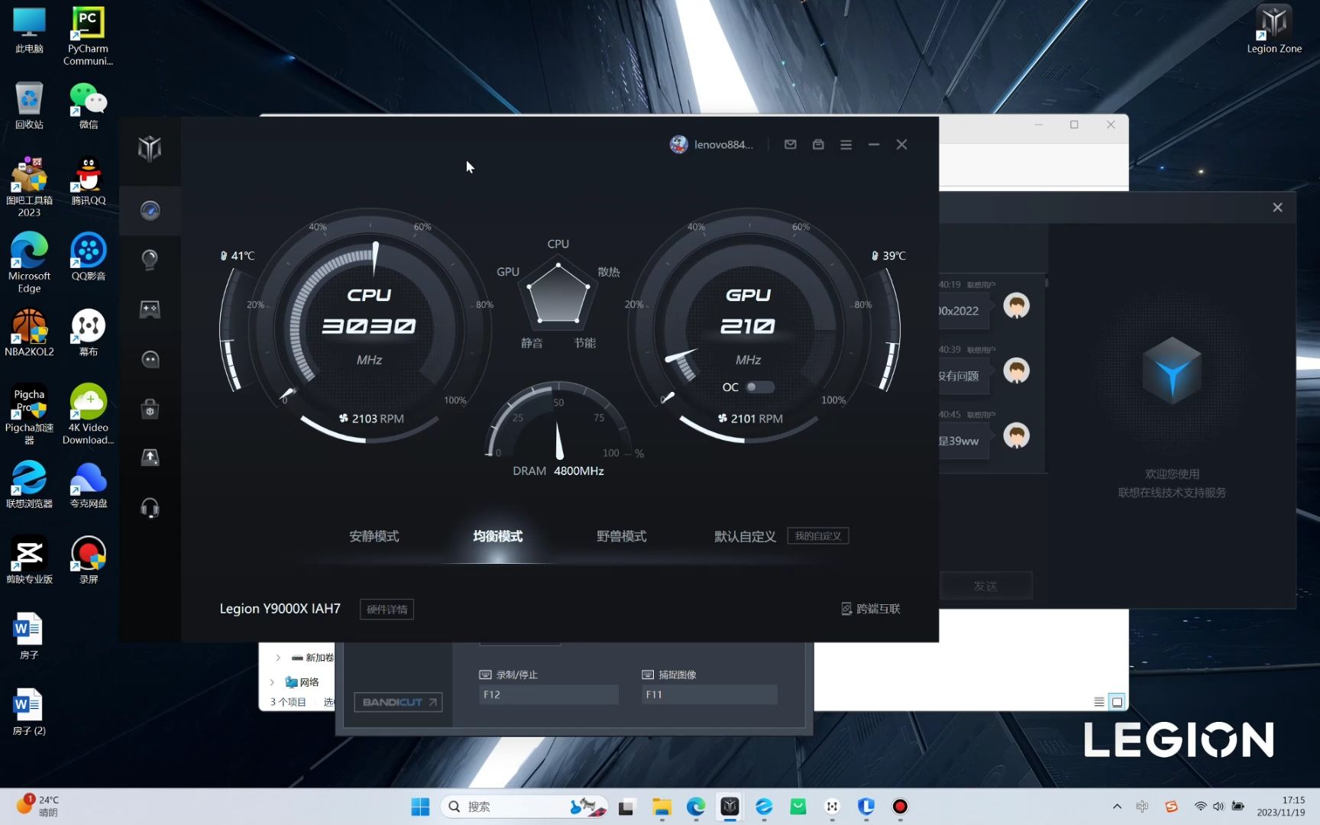Image resolution: width=1320 pixels, height=825 pixels.
Task: Click the BANDICUT button in recorder window
Action: tap(398, 702)
